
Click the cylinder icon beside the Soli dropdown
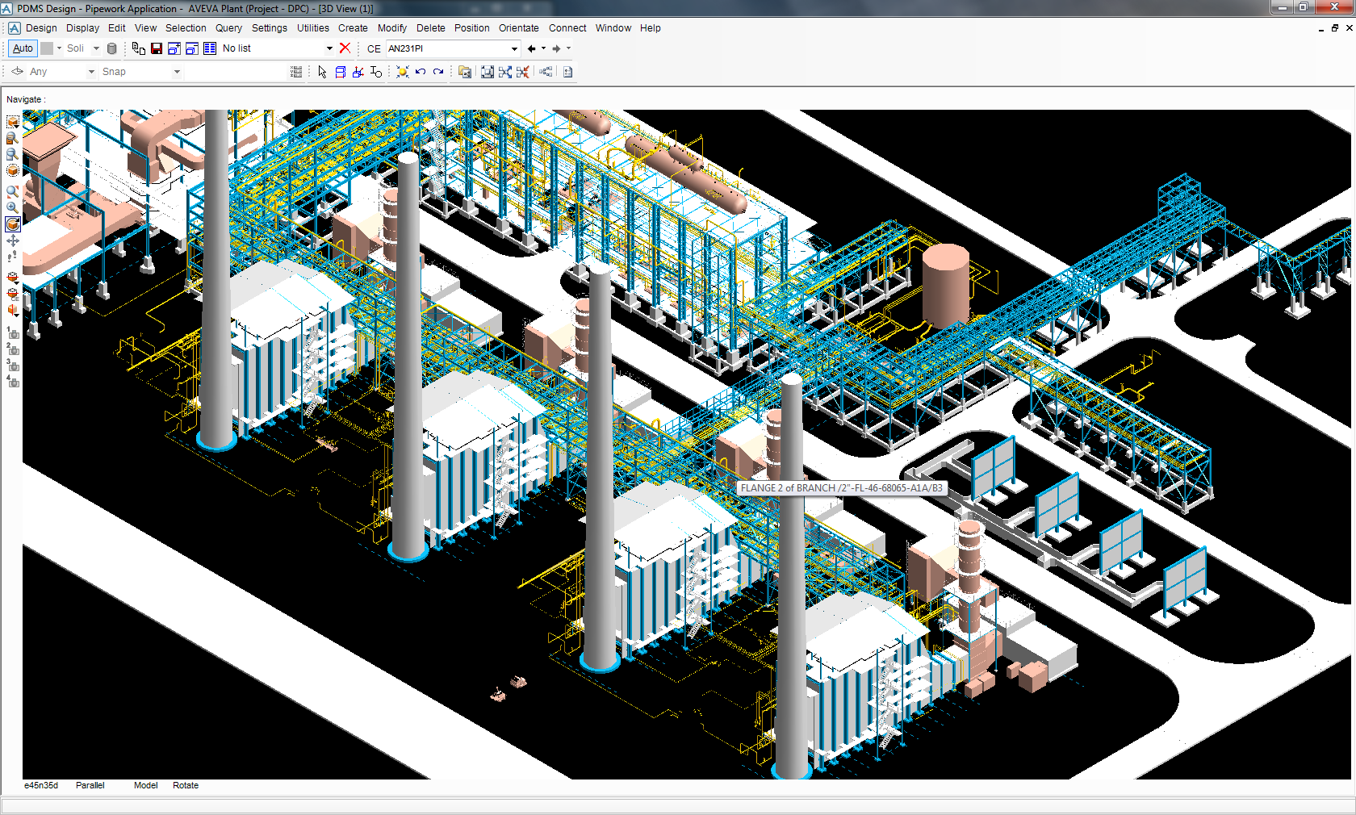(112, 48)
